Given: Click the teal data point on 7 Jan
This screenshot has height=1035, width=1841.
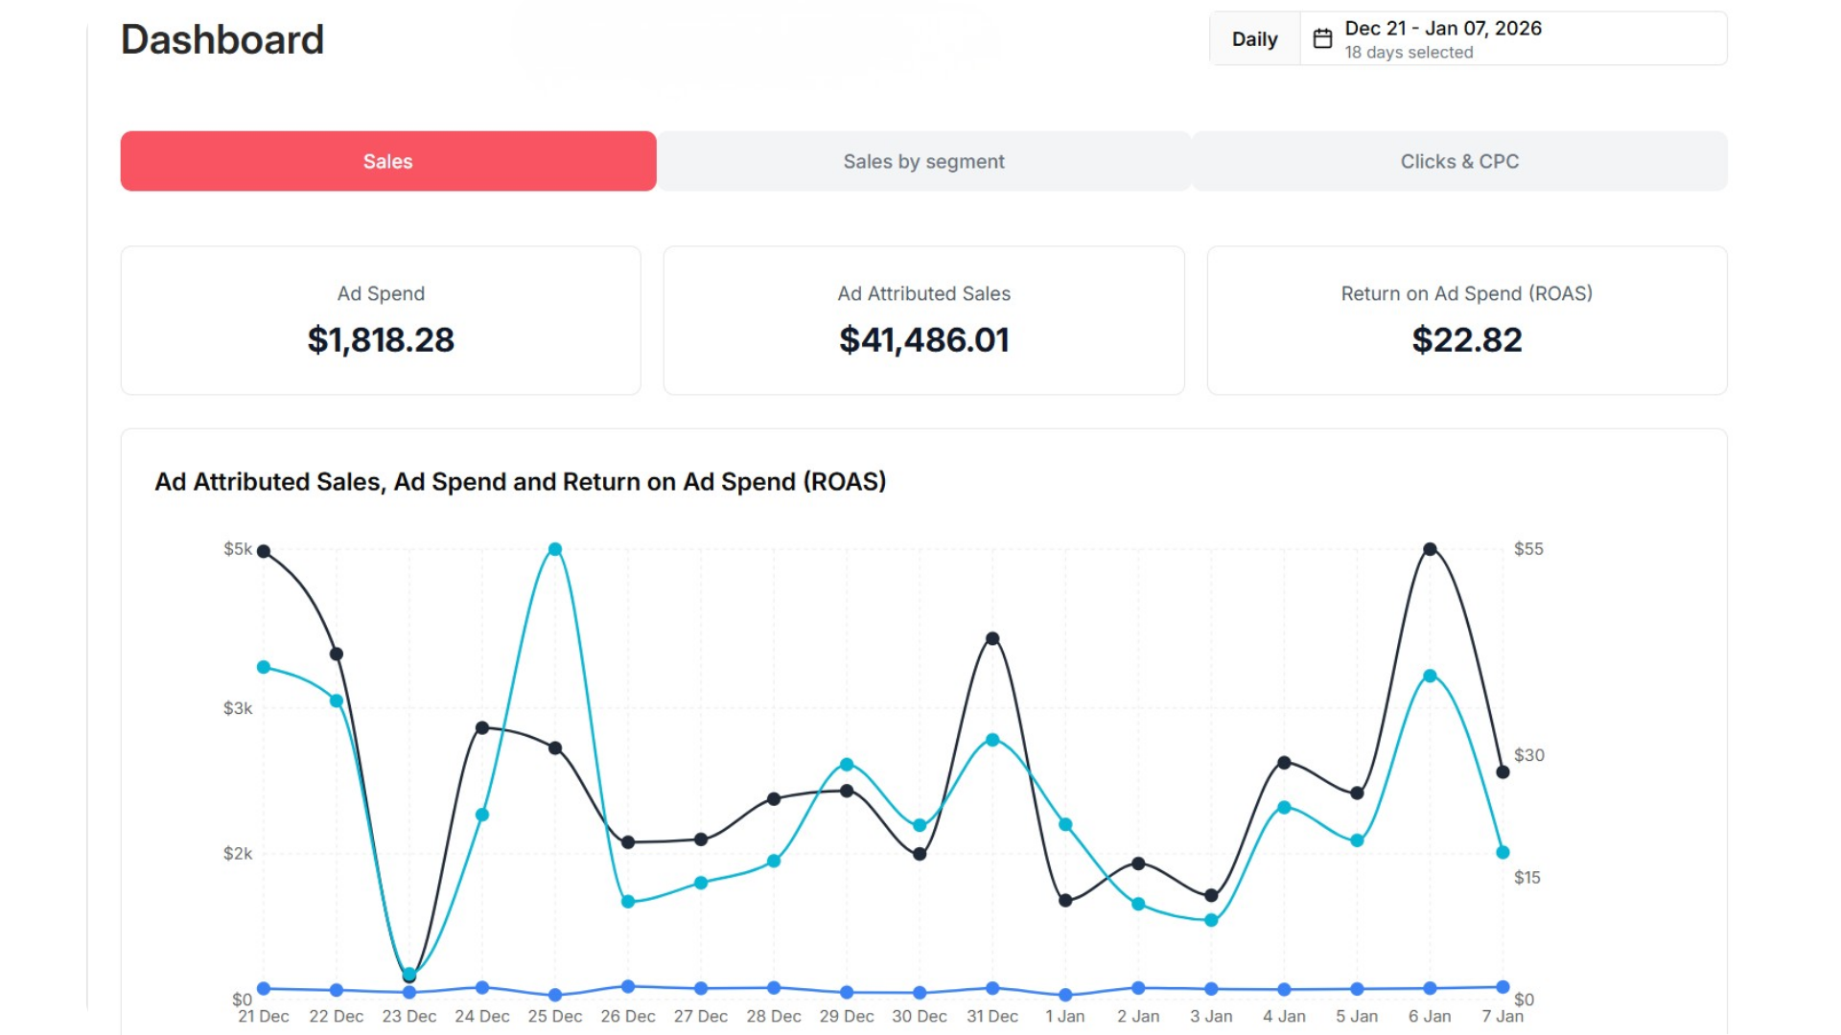Looking at the screenshot, I should point(1503,852).
